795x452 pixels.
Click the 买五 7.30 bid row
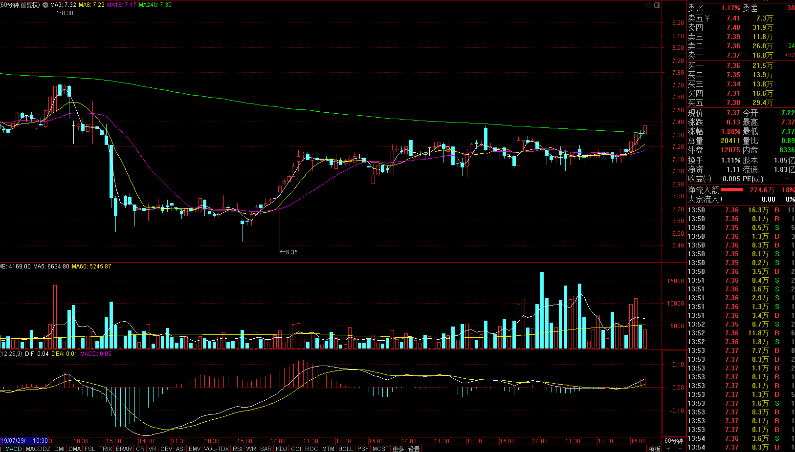(x=741, y=103)
